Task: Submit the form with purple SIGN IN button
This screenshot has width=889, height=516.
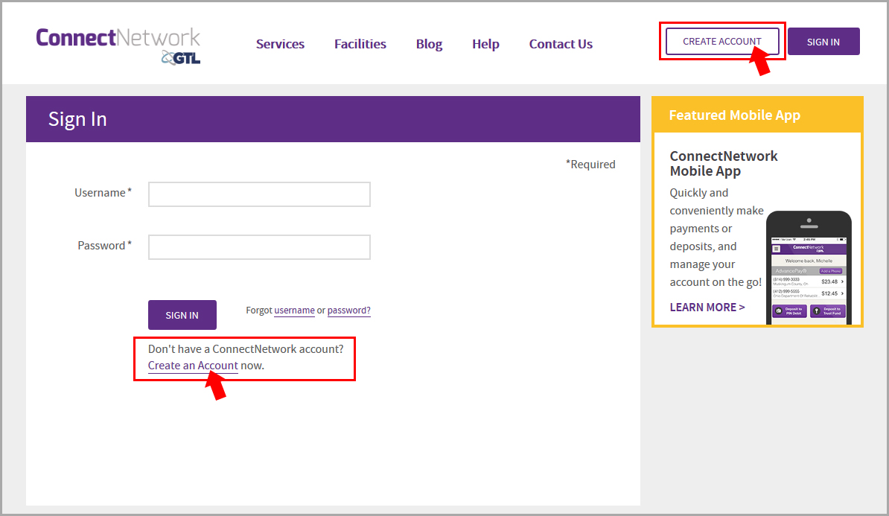Action: pos(182,315)
